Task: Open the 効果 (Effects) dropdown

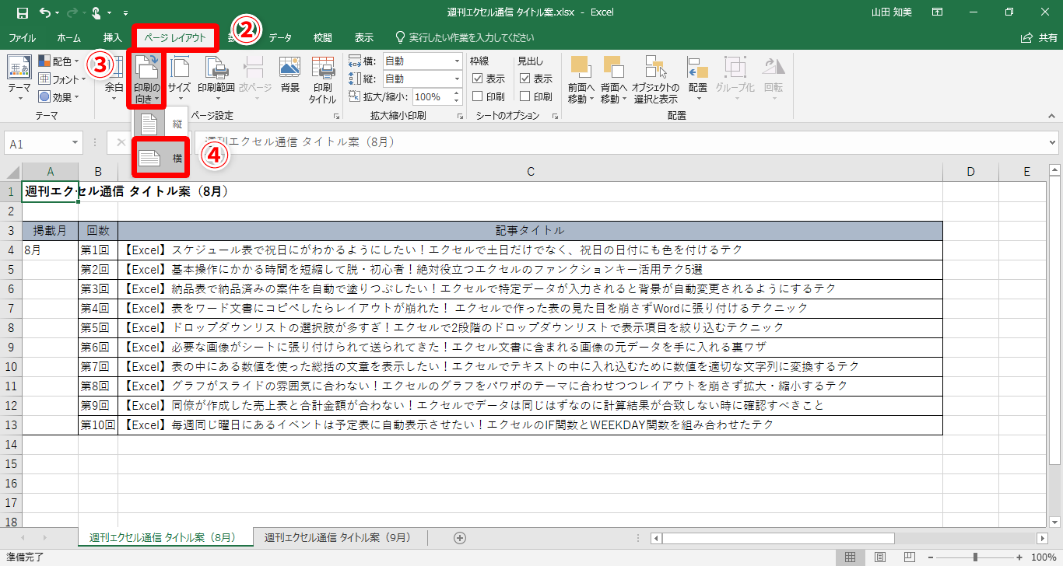Action: (x=59, y=97)
